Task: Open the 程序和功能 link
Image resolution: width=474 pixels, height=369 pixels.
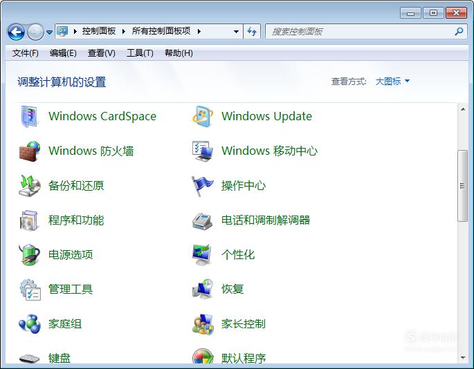Action: [x=76, y=220]
